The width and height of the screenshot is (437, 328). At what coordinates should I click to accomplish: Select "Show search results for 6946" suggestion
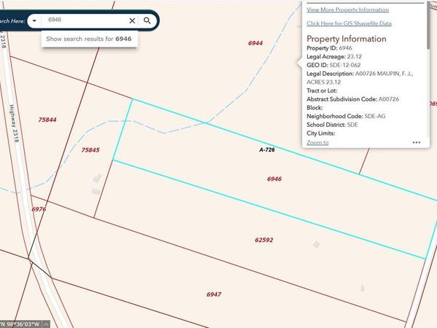pos(89,38)
